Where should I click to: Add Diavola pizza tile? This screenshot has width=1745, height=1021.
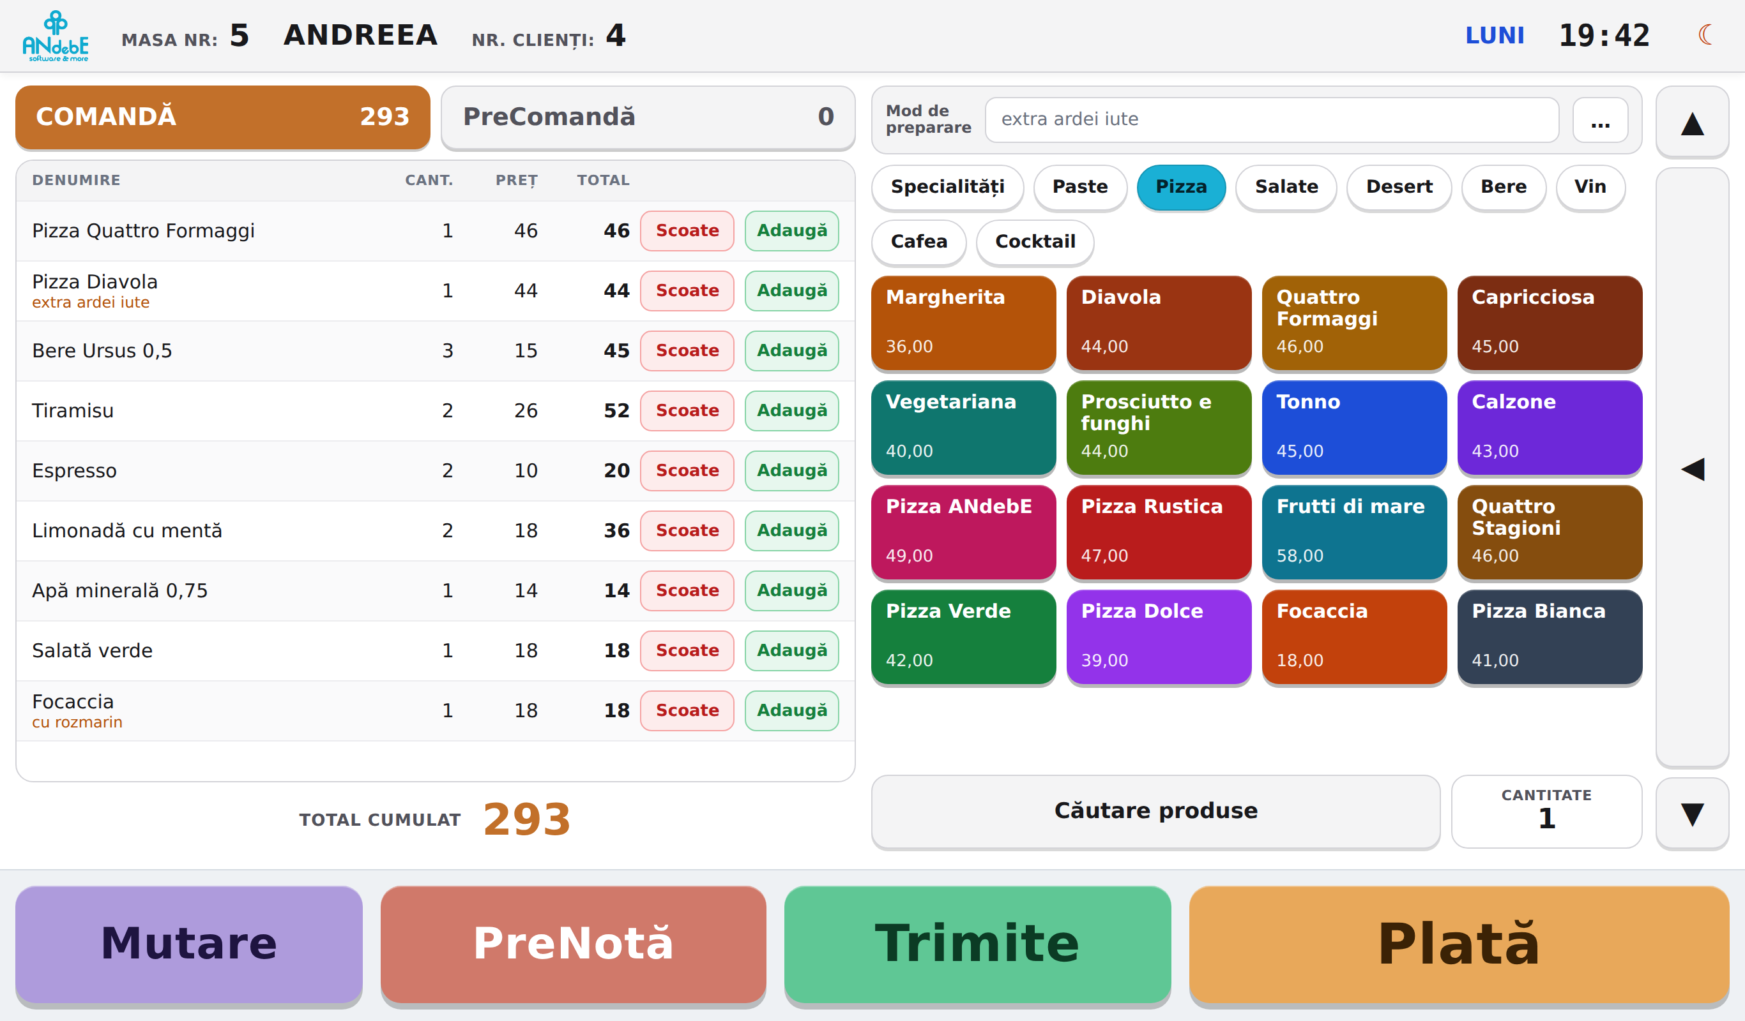coord(1159,322)
